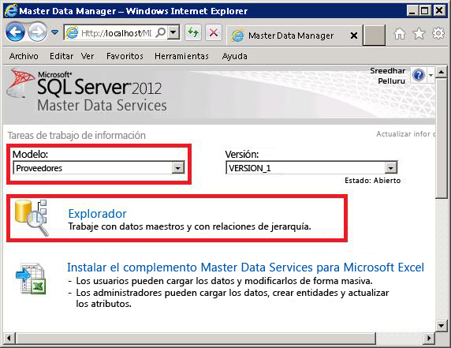
Task: Open the Home page icon
Action: (x=399, y=34)
